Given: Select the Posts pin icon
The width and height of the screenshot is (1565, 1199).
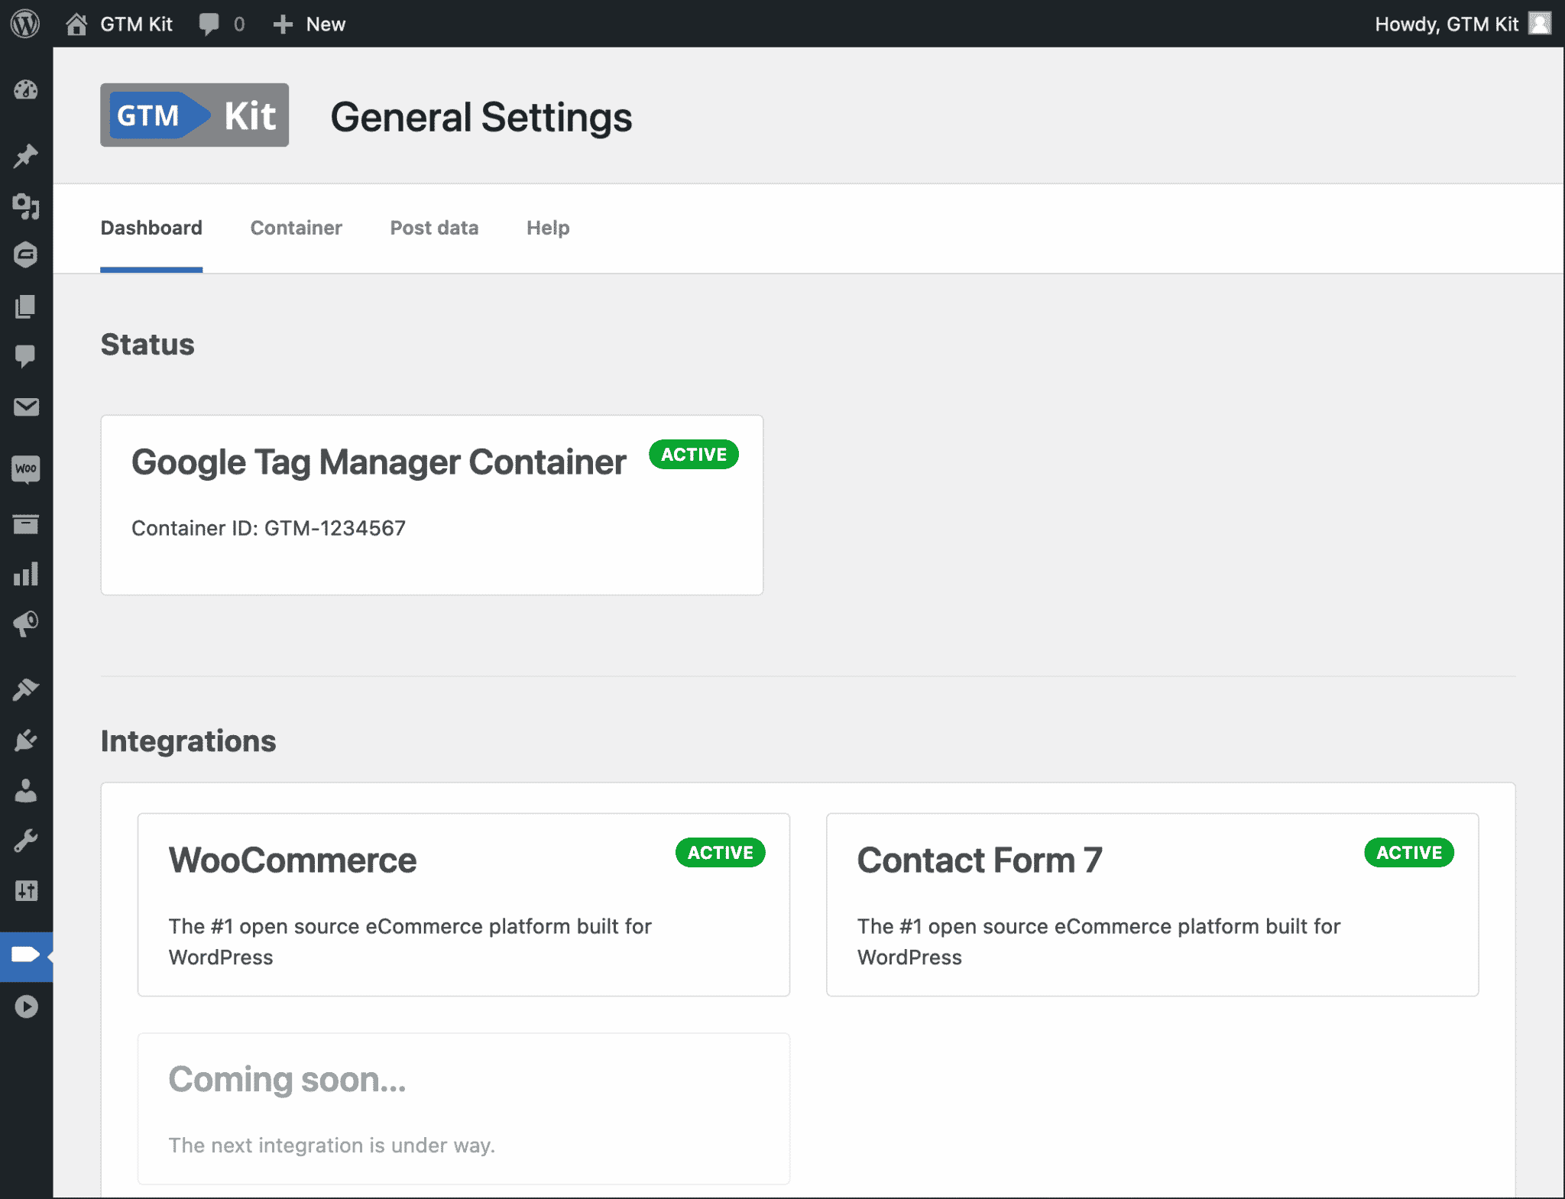Looking at the screenshot, I should click(x=27, y=155).
